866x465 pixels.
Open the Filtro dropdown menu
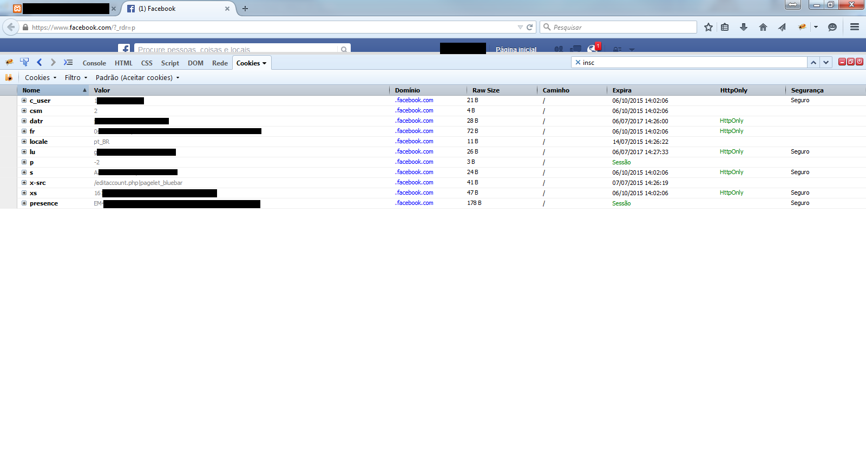click(x=76, y=78)
